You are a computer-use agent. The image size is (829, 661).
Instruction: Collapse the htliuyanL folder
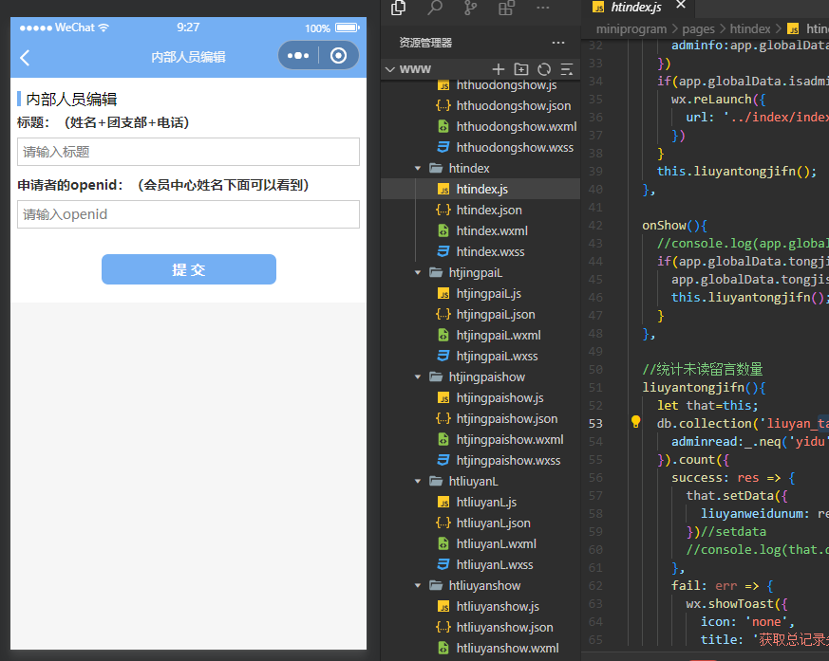coord(418,482)
